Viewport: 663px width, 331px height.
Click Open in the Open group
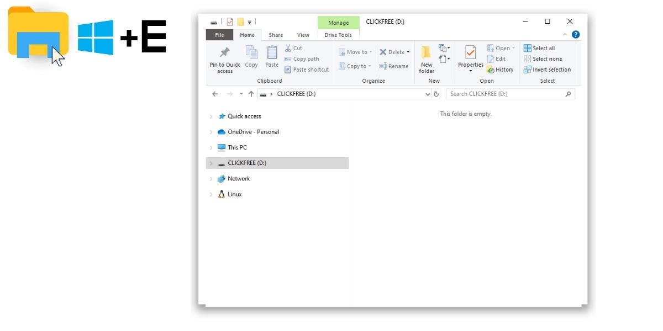(501, 48)
